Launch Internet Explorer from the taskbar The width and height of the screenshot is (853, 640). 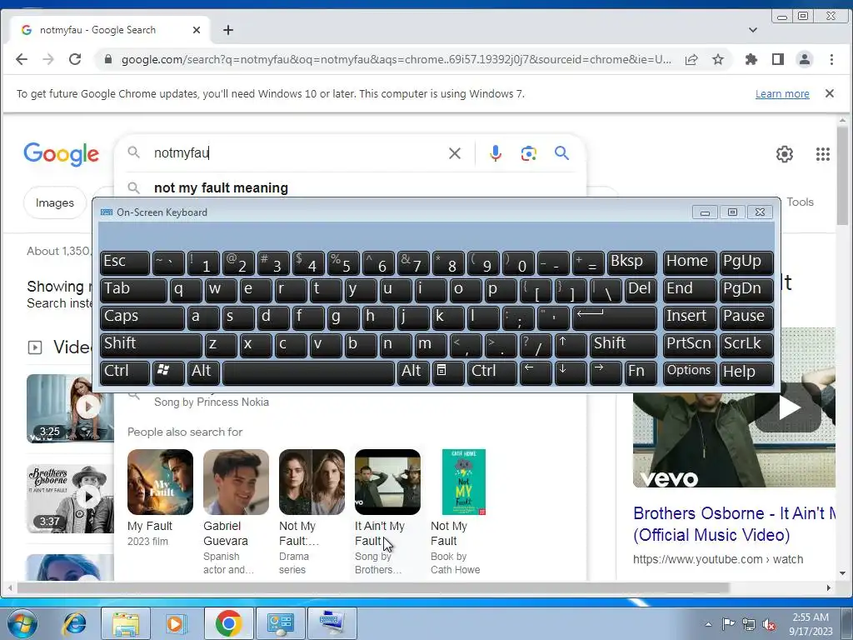point(74,623)
